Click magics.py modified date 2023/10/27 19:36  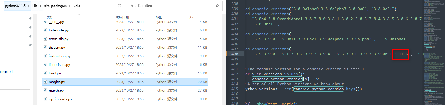coord(129,82)
